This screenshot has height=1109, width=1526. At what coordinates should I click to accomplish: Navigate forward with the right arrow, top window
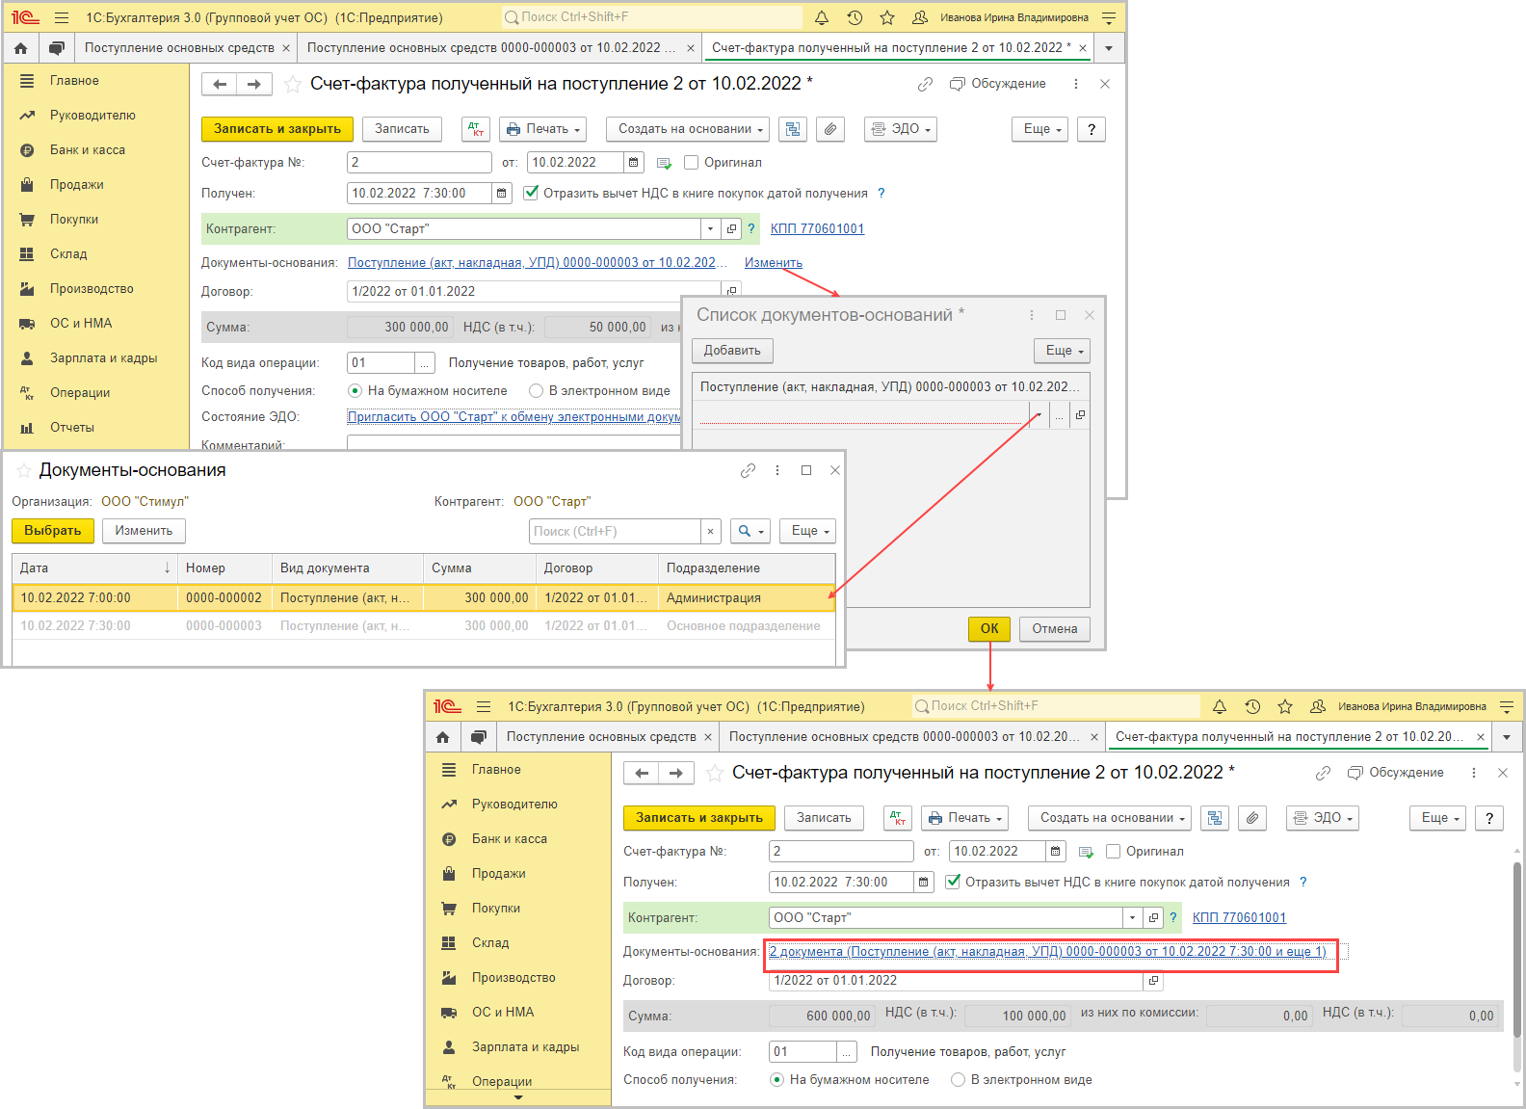(x=254, y=85)
